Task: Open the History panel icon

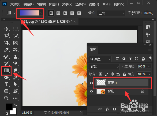Action: coord(148,27)
